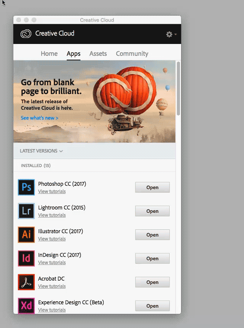244x328 pixels.
Task: Select the Apps tab
Action: click(x=74, y=54)
